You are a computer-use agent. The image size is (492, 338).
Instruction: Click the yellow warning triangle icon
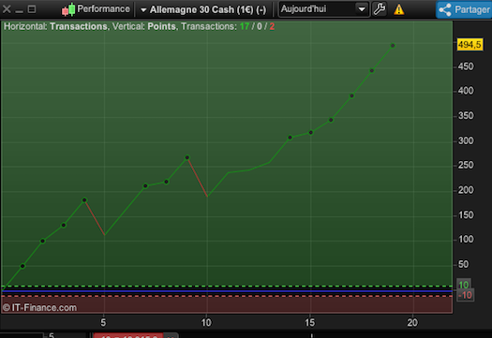(x=399, y=9)
